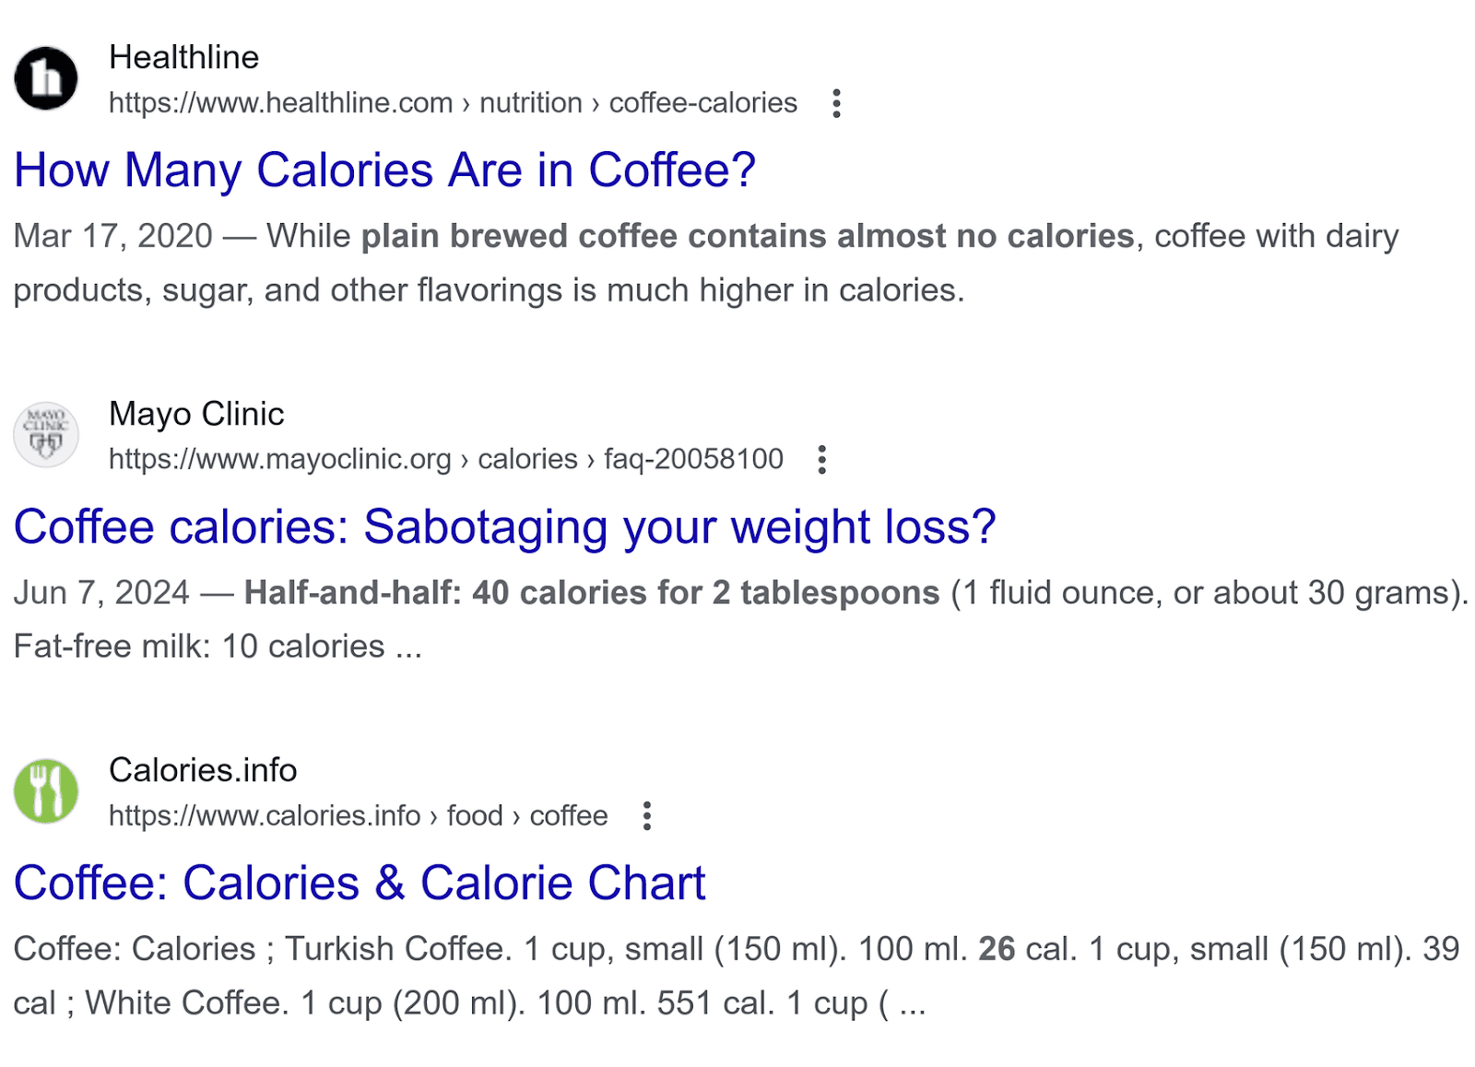
Task: Click the 'nutrition' breadcrumb segment under Healthline
Action: pyautogui.click(x=530, y=102)
